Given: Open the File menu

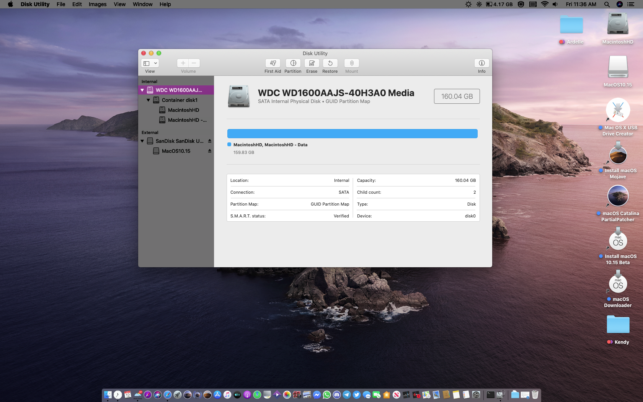Looking at the screenshot, I should (x=61, y=4).
